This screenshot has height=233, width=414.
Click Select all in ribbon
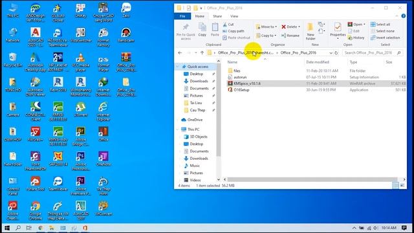[x=380, y=25]
